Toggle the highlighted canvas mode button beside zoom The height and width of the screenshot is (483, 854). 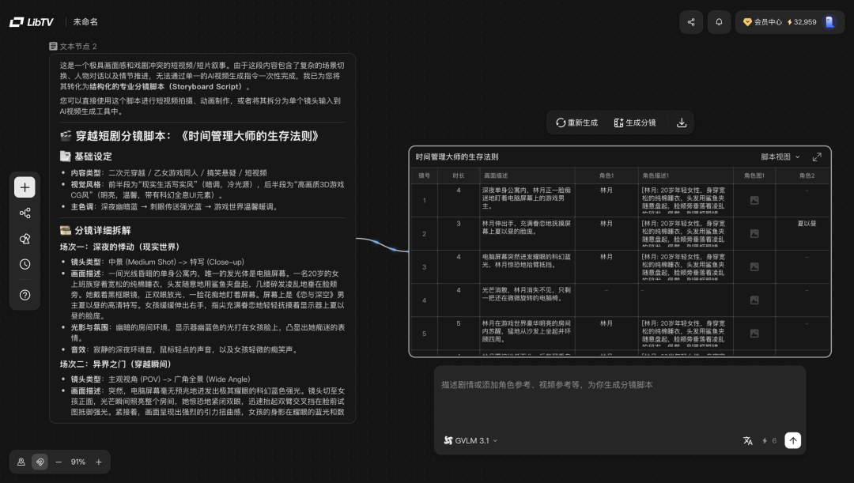[x=40, y=462]
